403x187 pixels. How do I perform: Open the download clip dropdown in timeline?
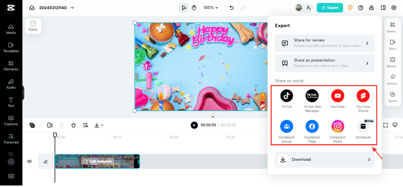tap(99, 125)
